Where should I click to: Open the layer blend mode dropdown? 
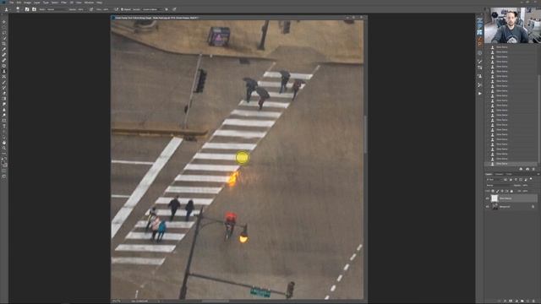pyautogui.click(x=499, y=186)
